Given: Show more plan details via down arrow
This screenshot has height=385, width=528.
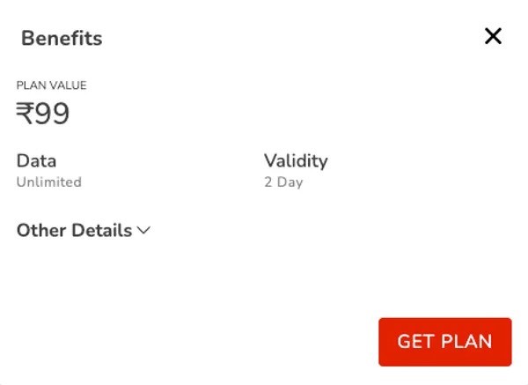Looking at the screenshot, I should 143,231.
